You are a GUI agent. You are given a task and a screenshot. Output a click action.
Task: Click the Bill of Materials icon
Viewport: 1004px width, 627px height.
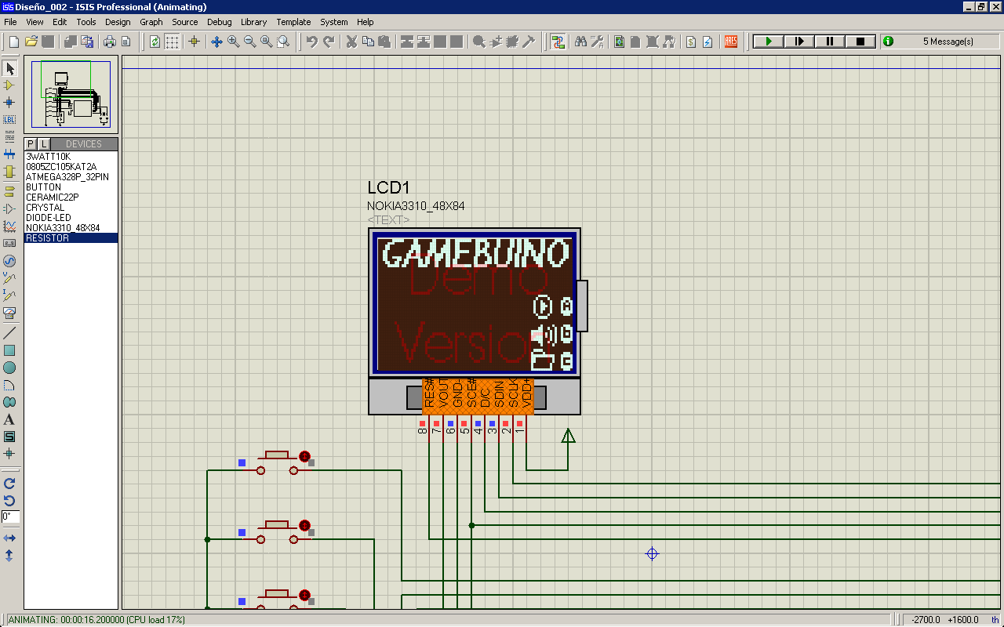690,42
